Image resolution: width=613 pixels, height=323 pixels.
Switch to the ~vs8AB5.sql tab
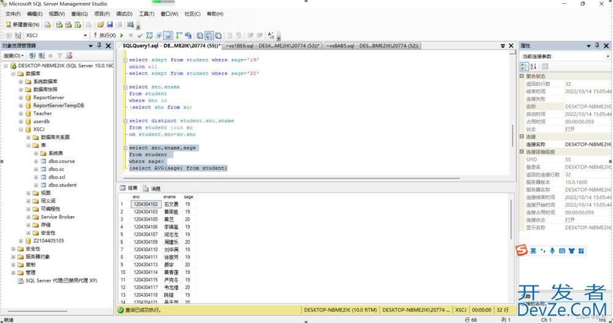point(372,46)
